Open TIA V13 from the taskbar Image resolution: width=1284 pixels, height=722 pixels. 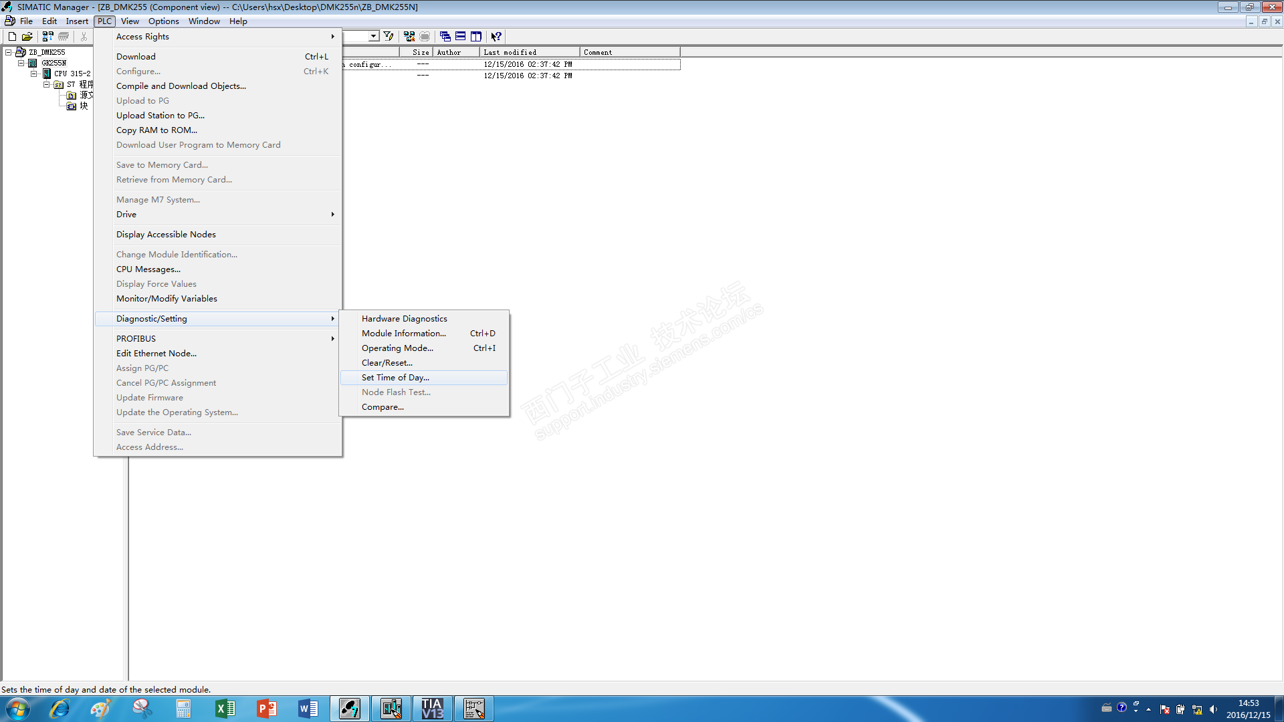pyautogui.click(x=432, y=709)
